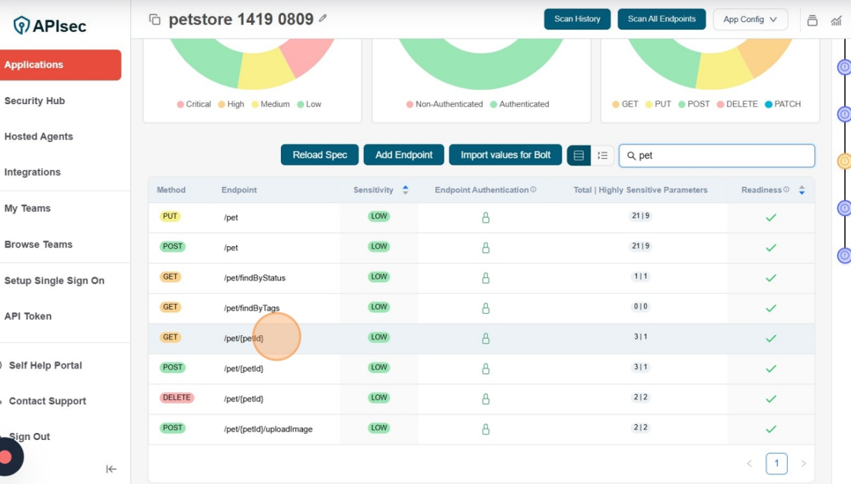The image size is (851, 484).
Task: Click the Scan All Endpoints button
Action: pyautogui.click(x=661, y=19)
